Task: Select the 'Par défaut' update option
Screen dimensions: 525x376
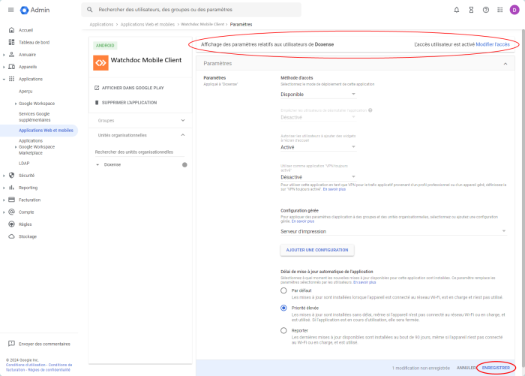Action: point(283,290)
